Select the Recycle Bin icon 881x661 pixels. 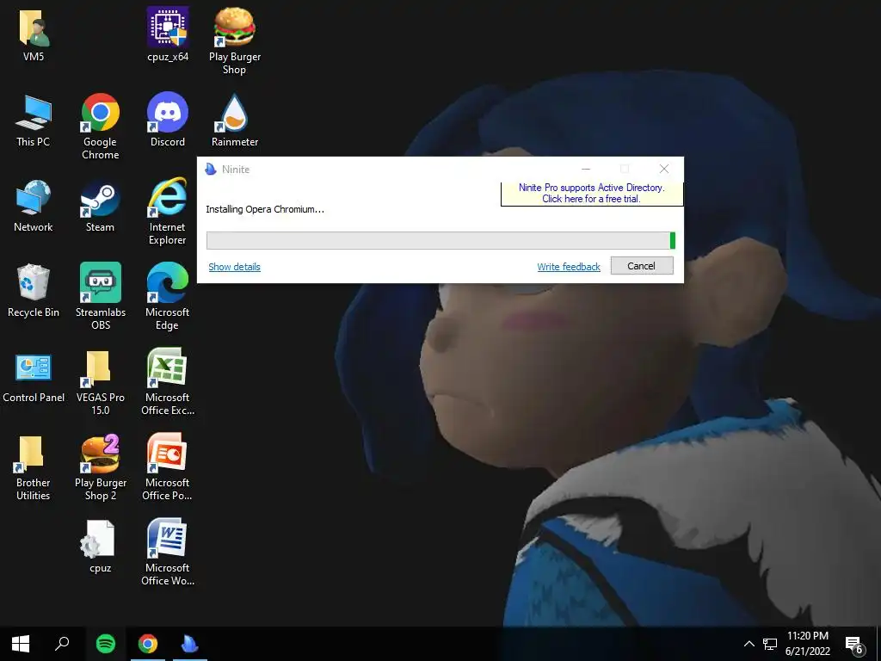[x=34, y=291]
